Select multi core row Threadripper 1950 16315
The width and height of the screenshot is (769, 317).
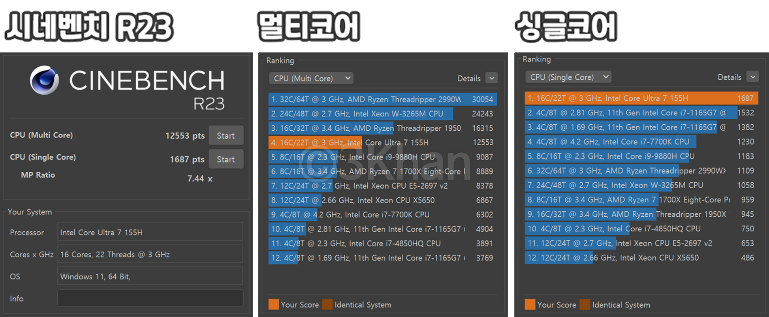(x=383, y=128)
